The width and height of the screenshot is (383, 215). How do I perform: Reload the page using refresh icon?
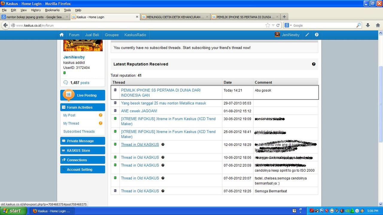click(x=278, y=25)
